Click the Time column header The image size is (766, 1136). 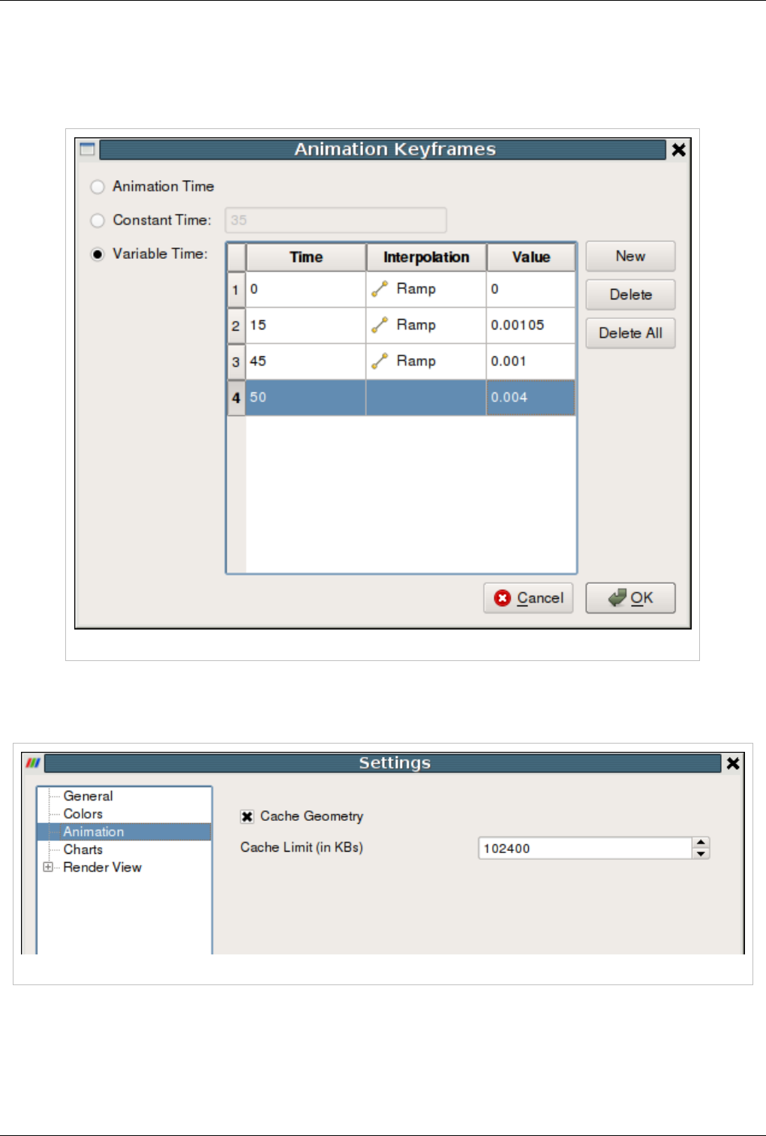pyautogui.click(x=306, y=257)
